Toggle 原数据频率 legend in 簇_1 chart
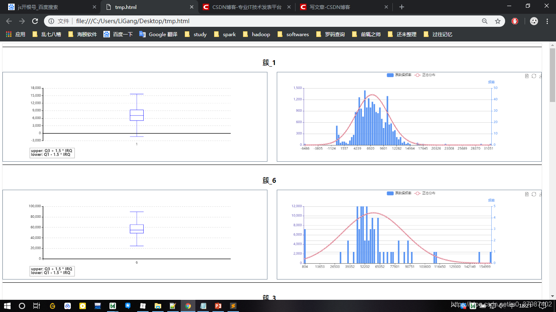 (x=399, y=75)
